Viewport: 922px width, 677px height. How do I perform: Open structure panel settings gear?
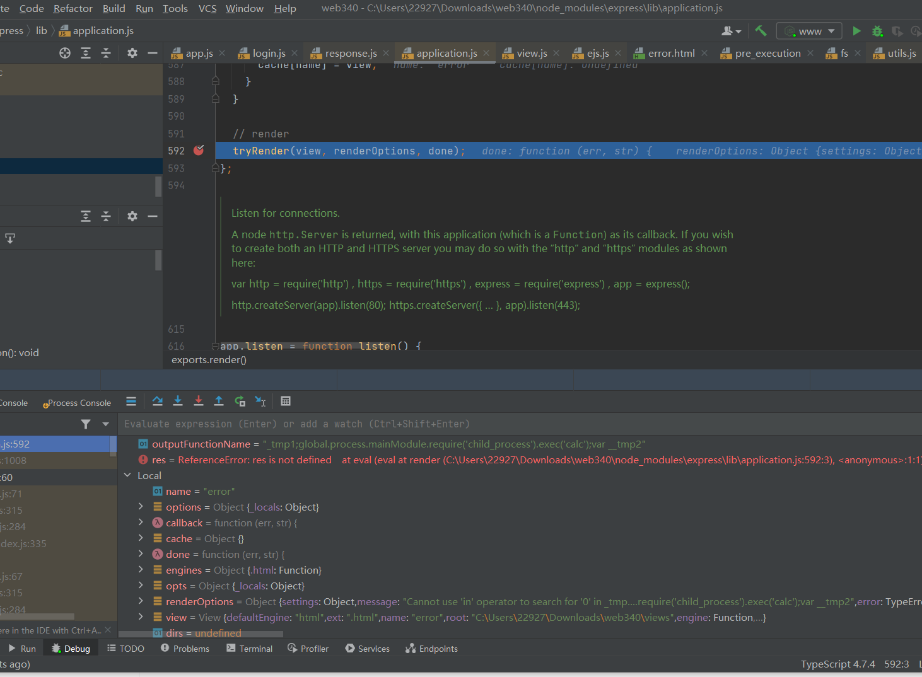[132, 216]
